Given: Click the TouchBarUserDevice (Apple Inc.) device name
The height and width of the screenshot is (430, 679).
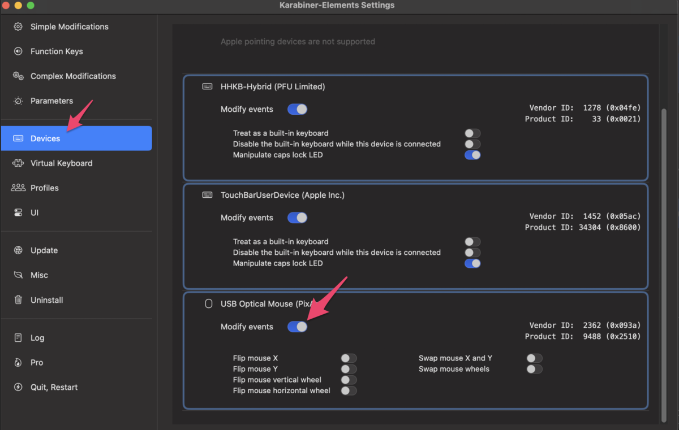Looking at the screenshot, I should (282, 195).
